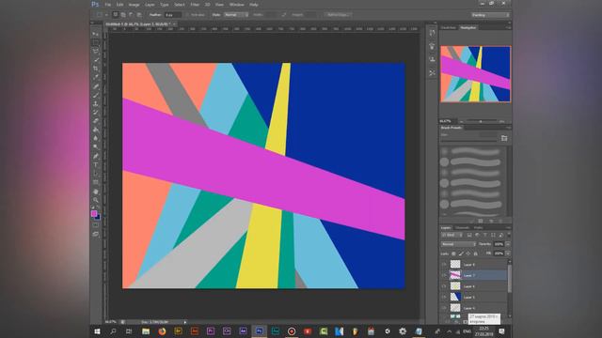
Task: Select the Healing Brush tool
Action: tap(95, 86)
